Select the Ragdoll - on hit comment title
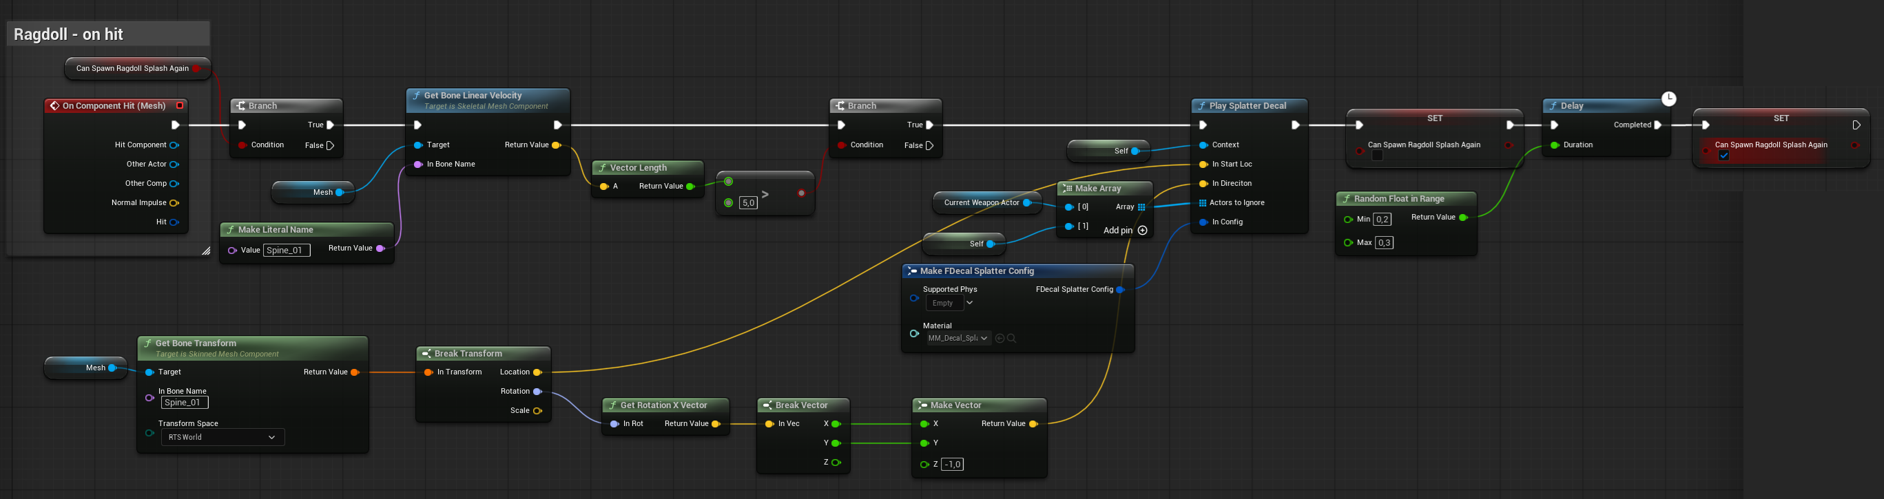The width and height of the screenshot is (1884, 499). point(69,34)
